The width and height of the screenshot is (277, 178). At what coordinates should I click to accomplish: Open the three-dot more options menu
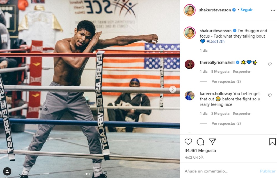[x=273, y=10]
